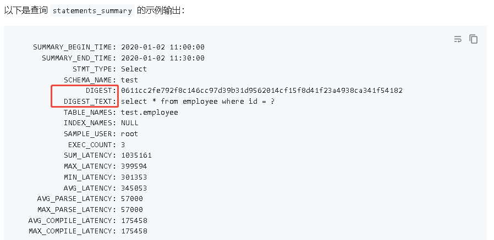This screenshot has height=240, width=494.
Task: Click the DIGEST hash value
Action: point(262,90)
